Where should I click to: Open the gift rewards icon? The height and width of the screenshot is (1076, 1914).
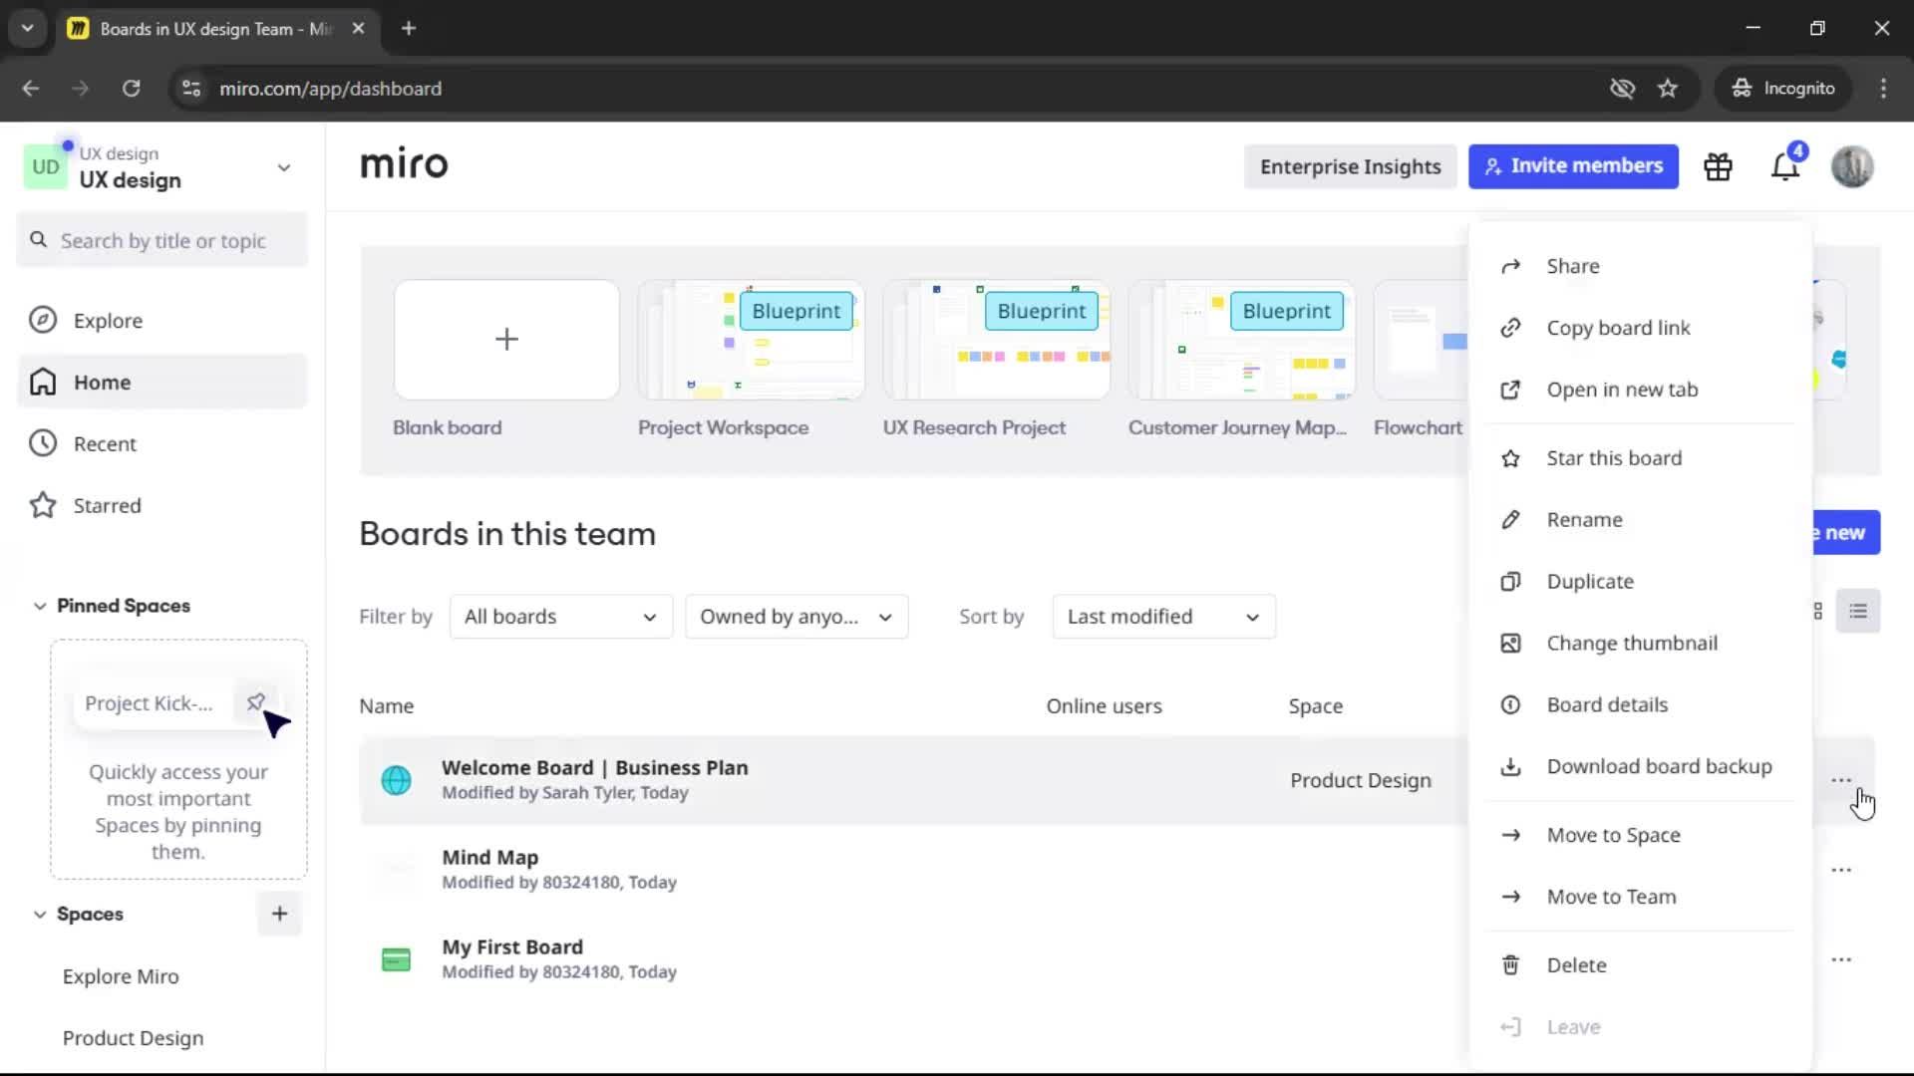[x=1718, y=166]
